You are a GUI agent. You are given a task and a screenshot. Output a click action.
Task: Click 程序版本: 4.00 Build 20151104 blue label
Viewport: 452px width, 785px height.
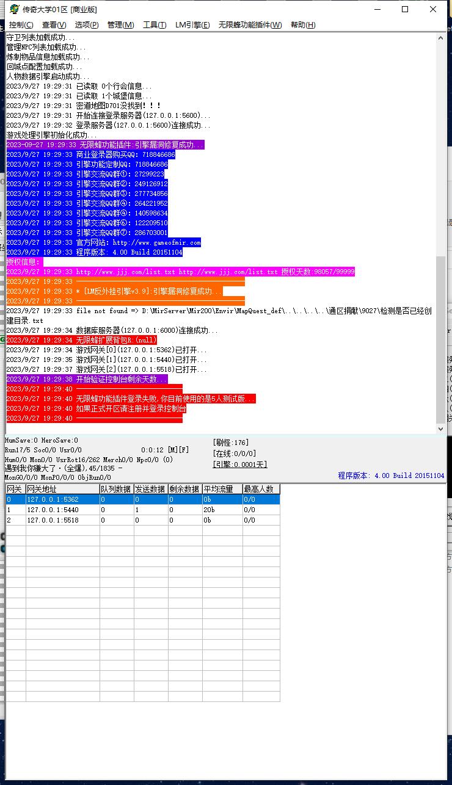click(392, 476)
